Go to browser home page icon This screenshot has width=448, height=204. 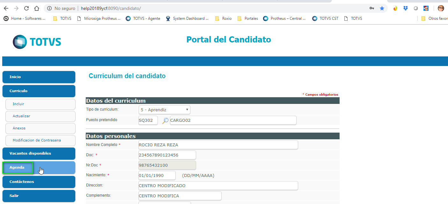click(37, 8)
